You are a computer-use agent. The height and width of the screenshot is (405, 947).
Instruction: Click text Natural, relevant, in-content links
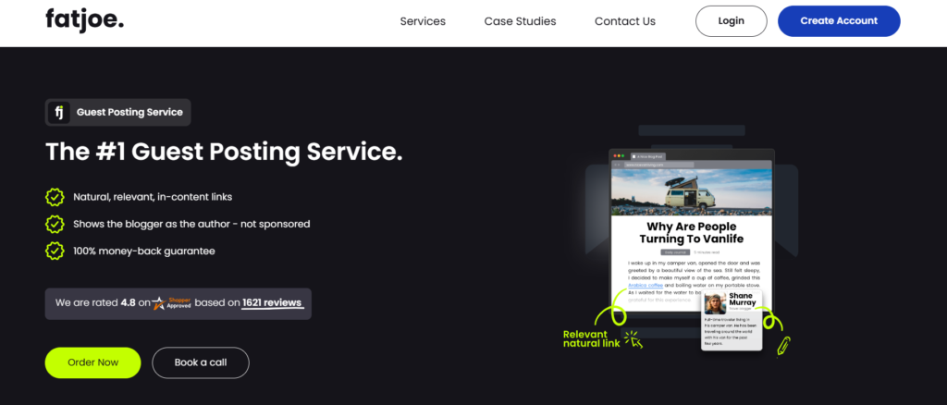pyautogui.click(x=153, y=197)
